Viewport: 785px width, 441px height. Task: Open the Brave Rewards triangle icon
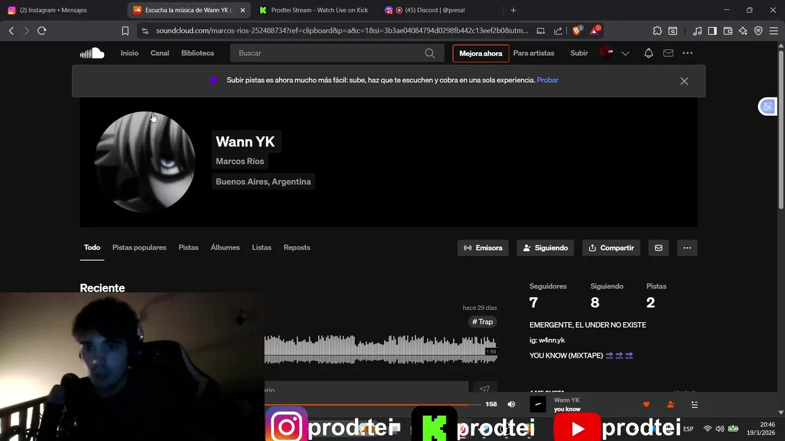[595, 30]
